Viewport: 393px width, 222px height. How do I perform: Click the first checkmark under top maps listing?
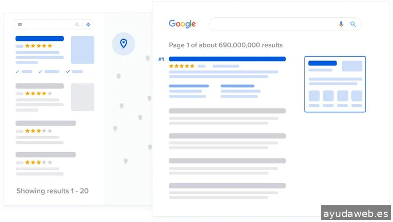point(17,71)
